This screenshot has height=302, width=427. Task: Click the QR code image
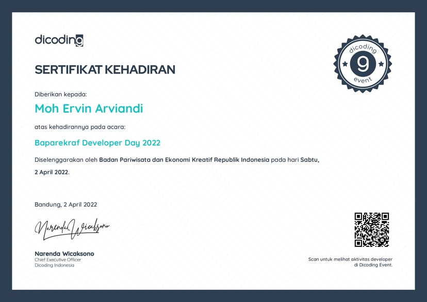(371, 229)
